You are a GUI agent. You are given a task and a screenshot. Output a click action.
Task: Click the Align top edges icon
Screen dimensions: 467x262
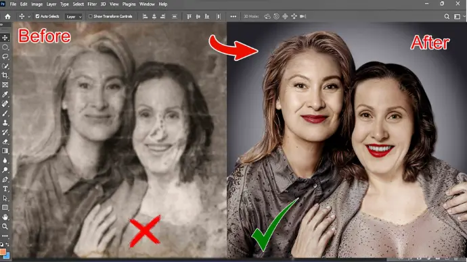click(x=189, y=17)
